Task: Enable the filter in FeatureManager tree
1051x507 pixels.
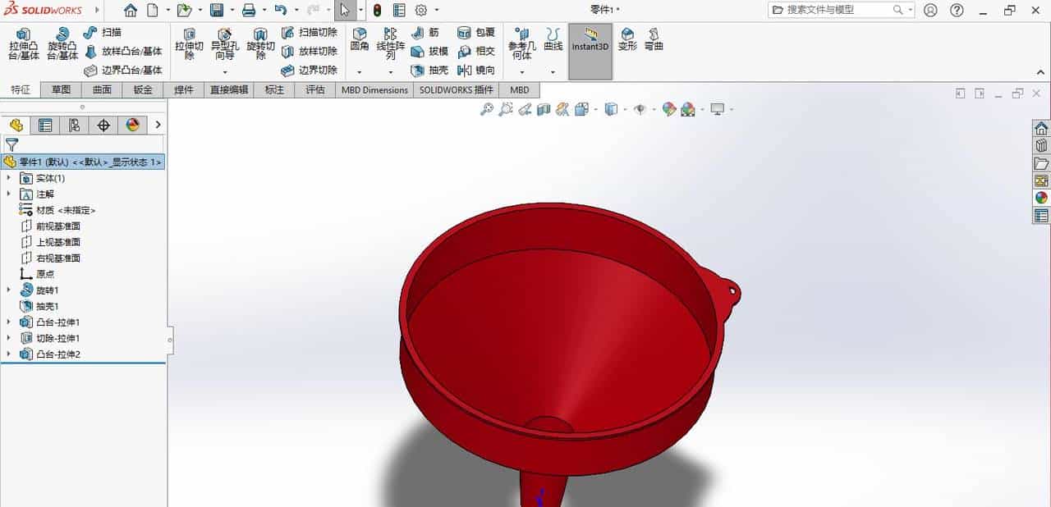Action: tap(11, 143)
